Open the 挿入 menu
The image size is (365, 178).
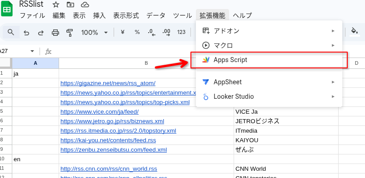coord(100,15)
